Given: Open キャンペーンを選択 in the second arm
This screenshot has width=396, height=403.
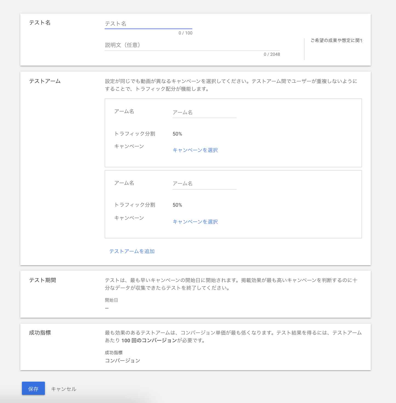Looking at the screenshot, I should point(195,222).
